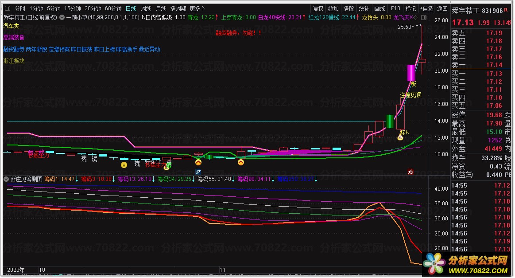Click the red 涨 marker icon
The width and height of the screenshot is (515, 278).
(410, 172)
